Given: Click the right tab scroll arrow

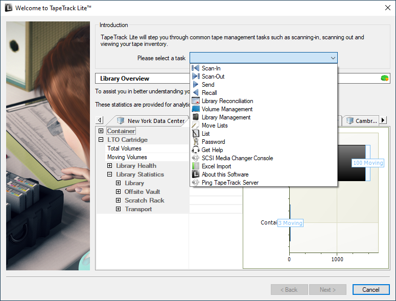Looking at the screenshot, I should 383,120.
